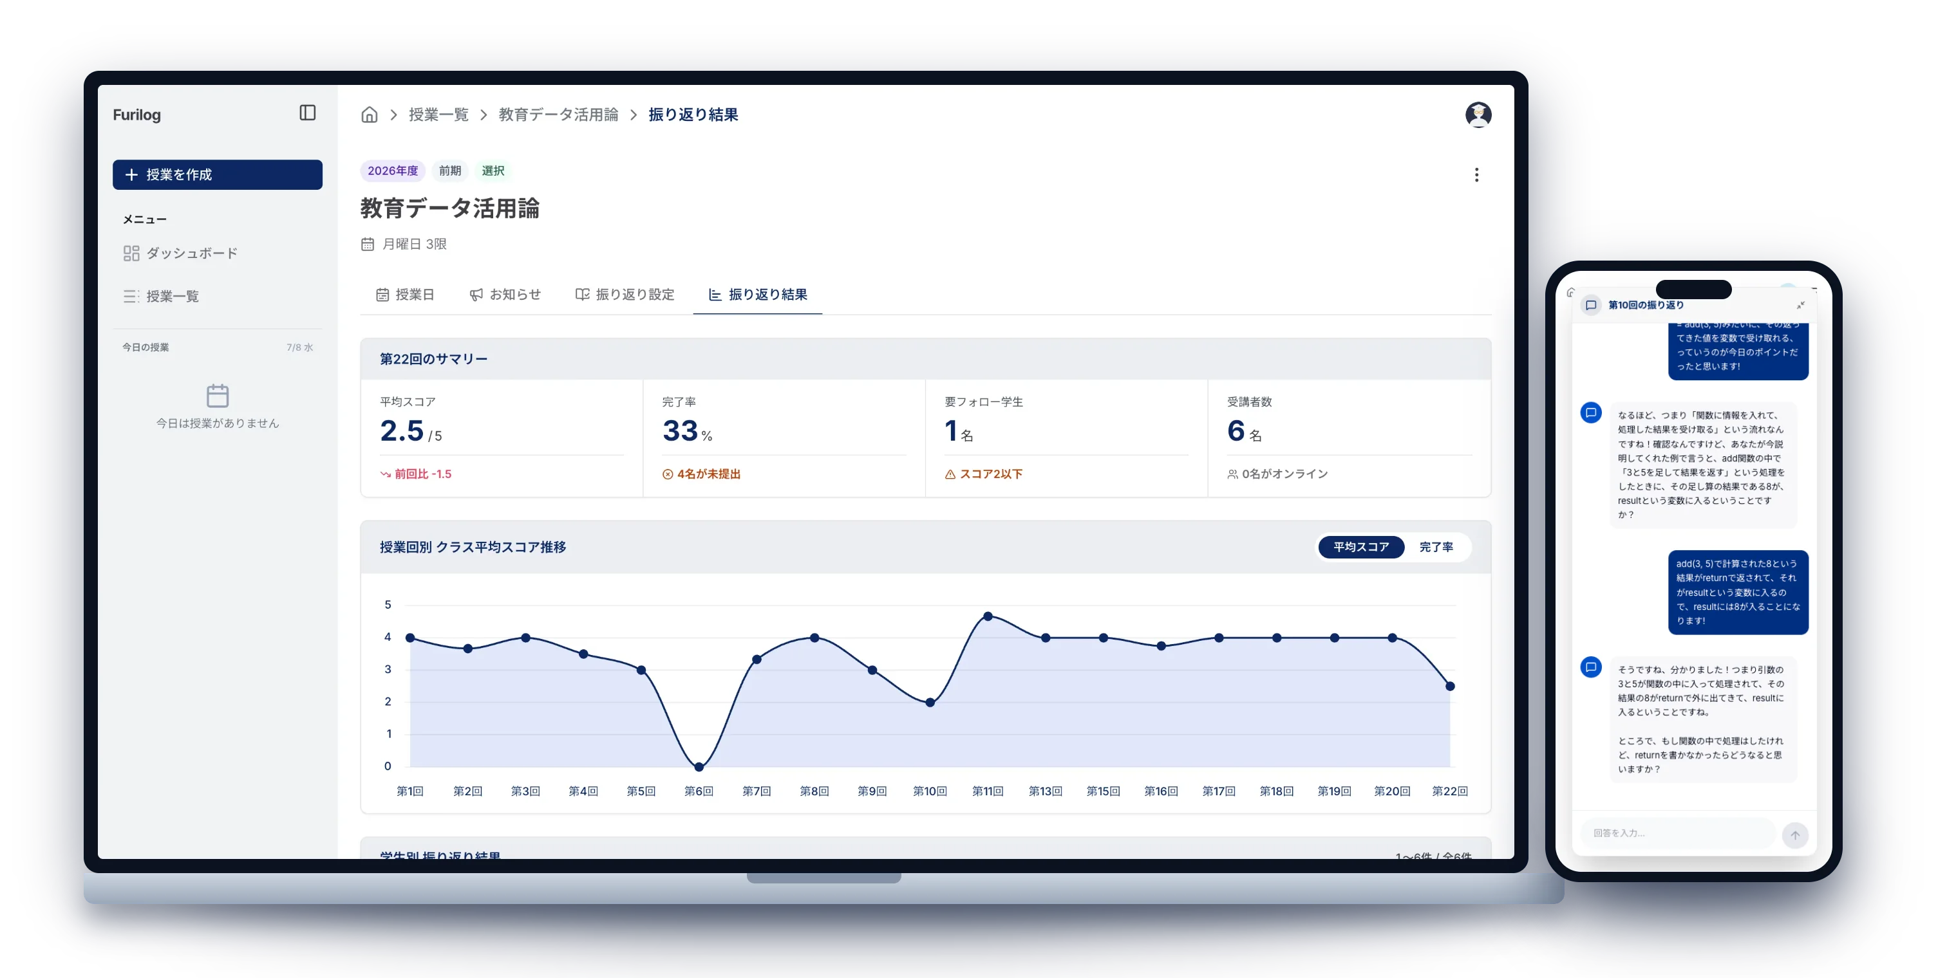Image resolution: width=1947 pixels, height=978 pixels.
Task: Click the chart icon on 振り返り結果 tab
Action: coord(714,295)
